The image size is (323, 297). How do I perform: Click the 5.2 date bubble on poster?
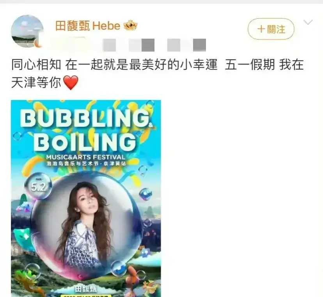pyautogui.click(x=38, y=186)
